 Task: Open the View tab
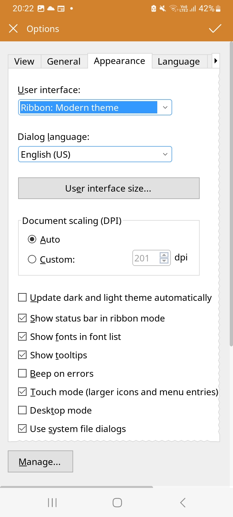[x=24, y=61]
